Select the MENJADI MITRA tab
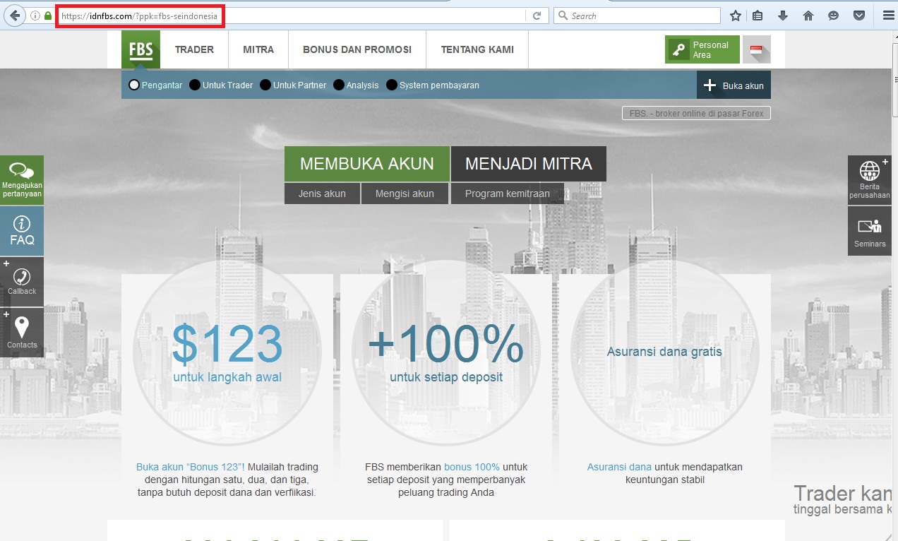The image size is (898, 541). point(529,164)
